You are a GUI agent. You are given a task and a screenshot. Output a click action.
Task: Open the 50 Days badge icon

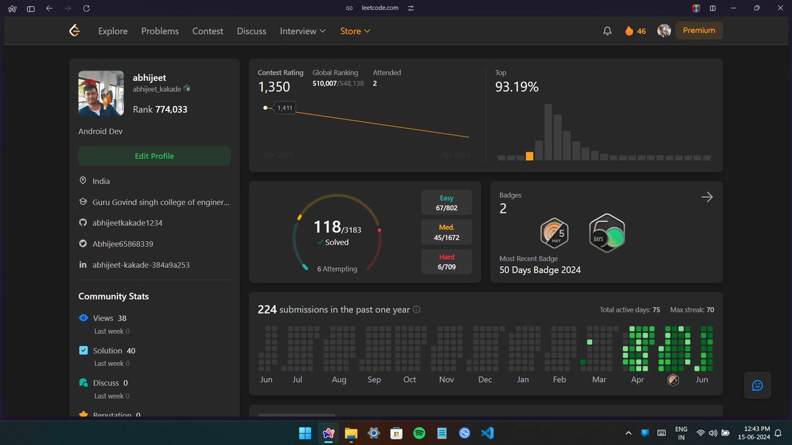[607, 233]
